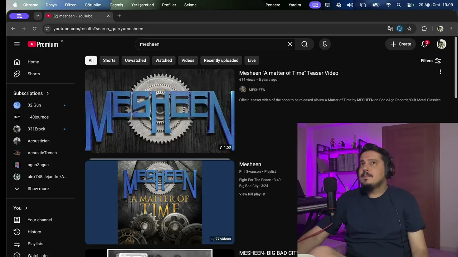Screen dimensions: 458x257
Task: Open the Apple menu
Action: (x=15, y=5)
